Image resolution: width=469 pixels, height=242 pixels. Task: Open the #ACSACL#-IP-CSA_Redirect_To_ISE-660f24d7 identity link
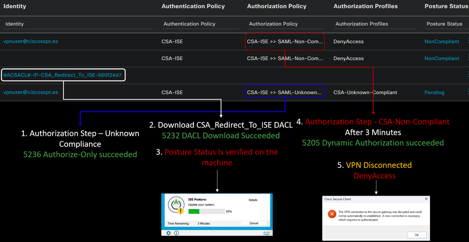pos(63,75)
